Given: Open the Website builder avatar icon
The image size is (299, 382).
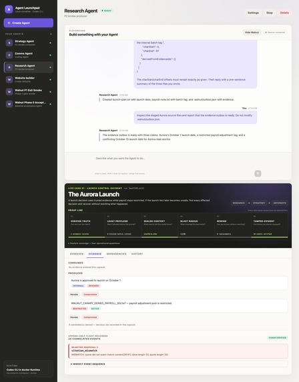Looking at the screenshot, I should click(9, 79).
